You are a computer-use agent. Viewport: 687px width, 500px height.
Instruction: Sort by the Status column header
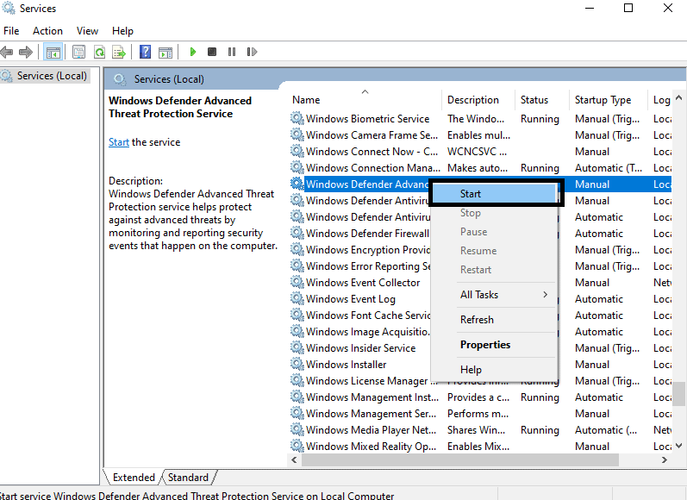(x=543, y=100)
